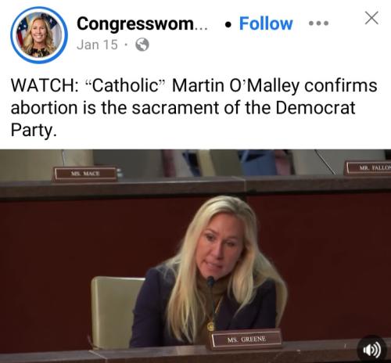This screenshot has width=391, height=363.
Task: Click the MS. MACE nameplate in the video
Action: coord(85,174)
